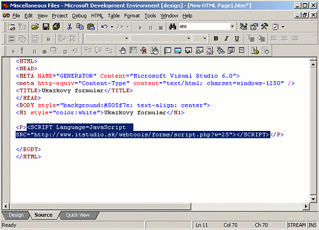
Task: Open the Edit menu
Action: point(28,16)
